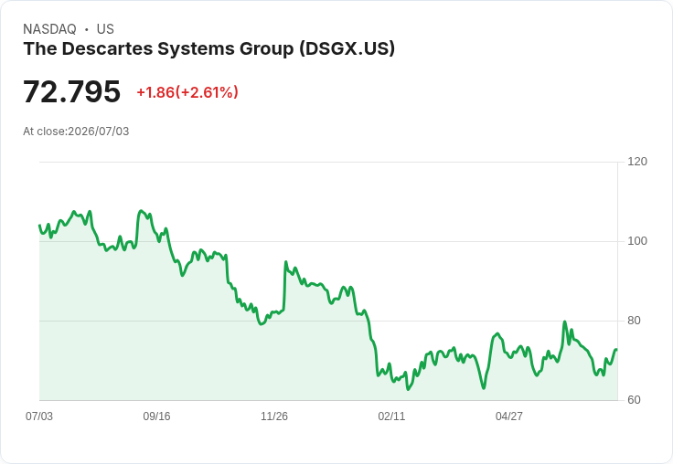This screenshot has height=464, width=673.
Task: Click the 11/26 x-axis date label
Action: pos(274,417)
